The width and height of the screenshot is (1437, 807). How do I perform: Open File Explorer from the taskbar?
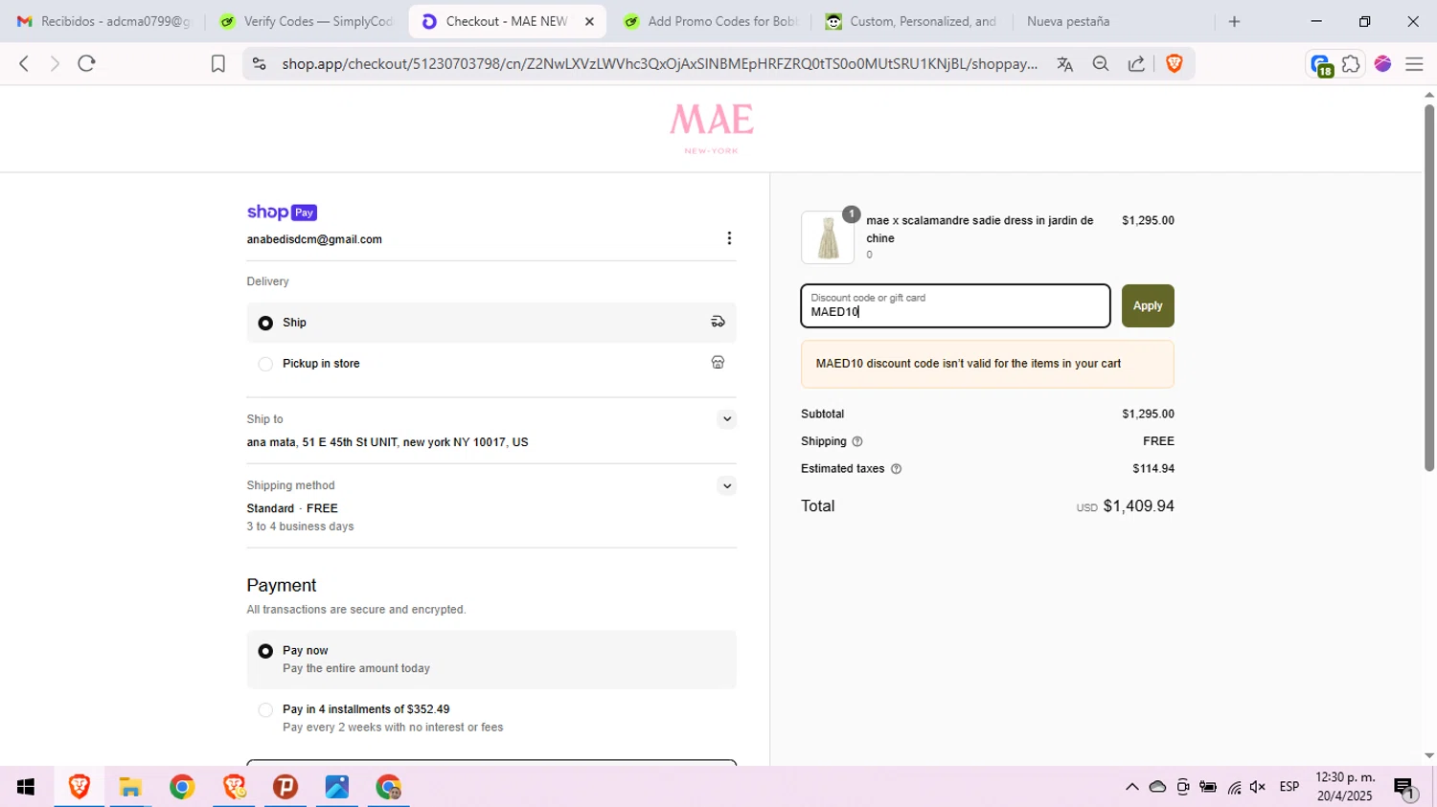click(130, 787)
